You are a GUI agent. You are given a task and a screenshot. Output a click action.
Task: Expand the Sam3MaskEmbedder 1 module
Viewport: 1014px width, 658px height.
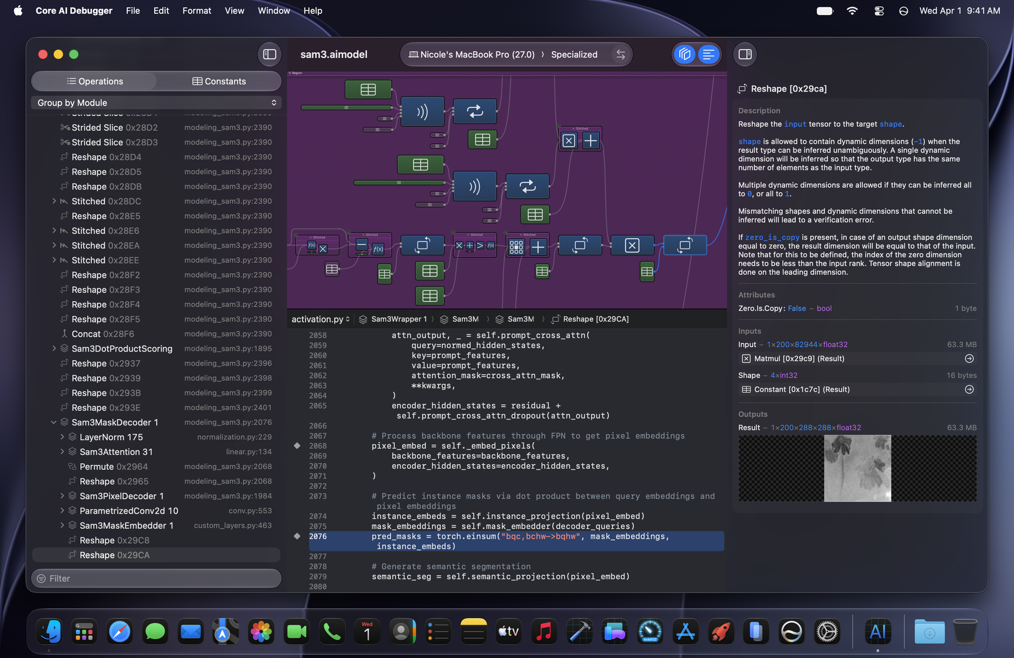click(62, 525)
